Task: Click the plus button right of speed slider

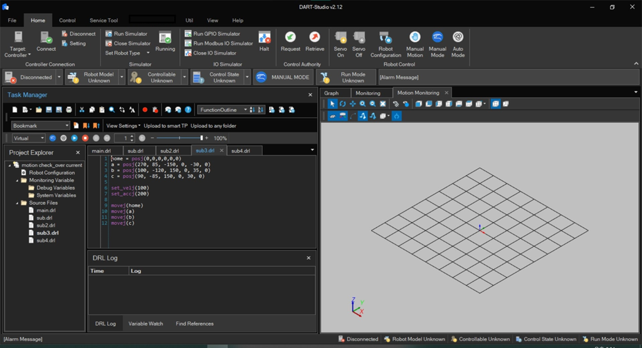Action: coord(207,138)
